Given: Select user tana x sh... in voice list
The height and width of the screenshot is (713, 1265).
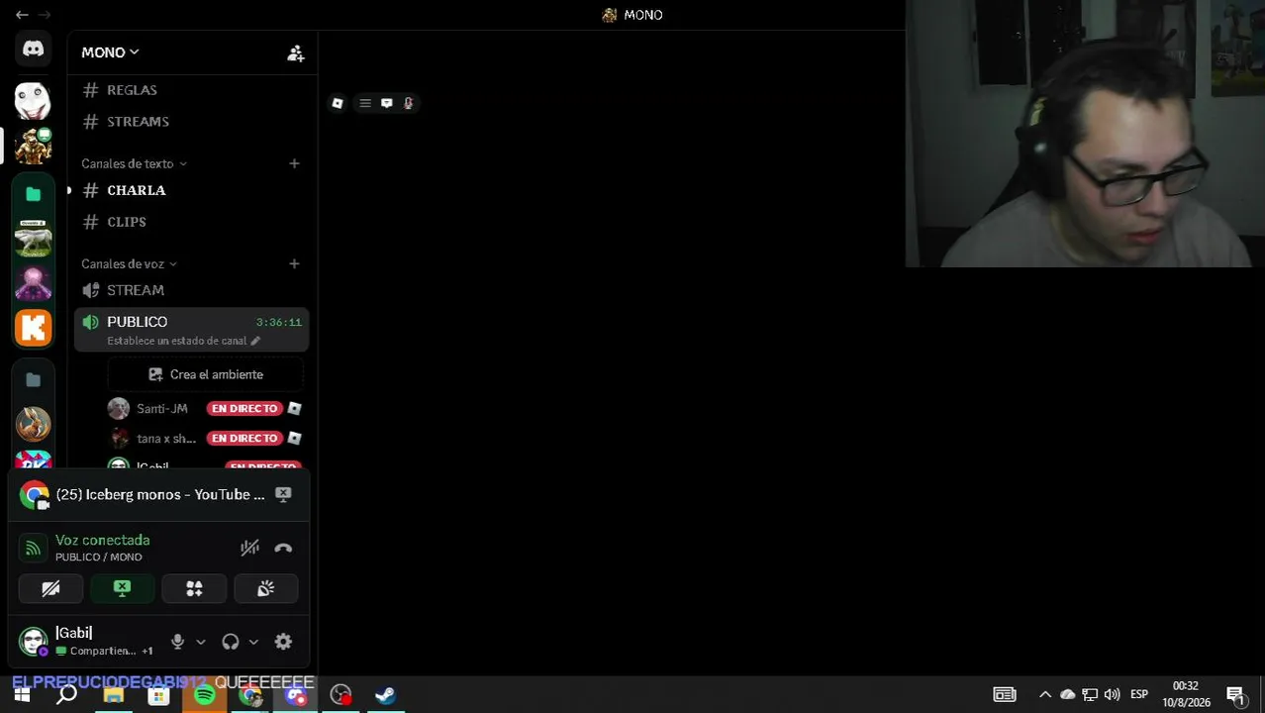Looking at the screenshot, I should [166, 439].
